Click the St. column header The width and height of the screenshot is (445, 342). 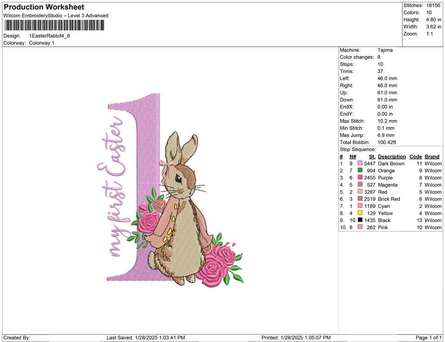point(372,157)
